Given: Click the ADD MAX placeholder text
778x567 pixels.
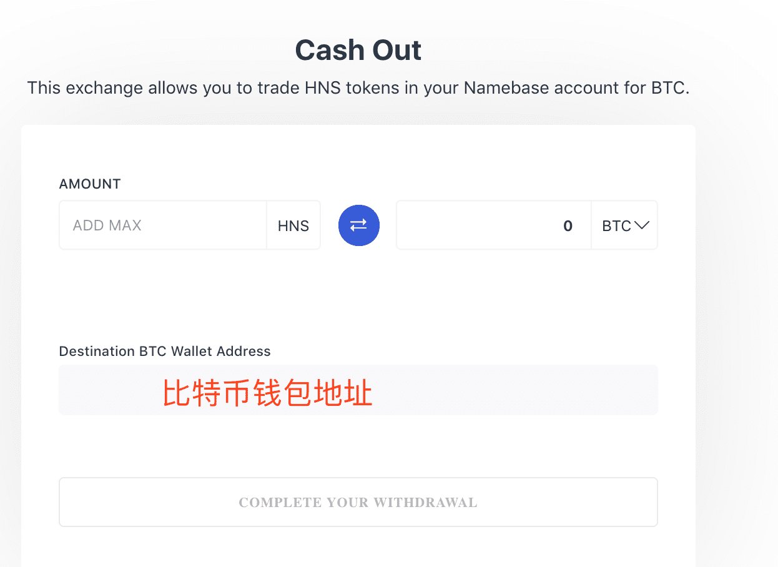Looking at the screenshot, I should pos(107,225).
